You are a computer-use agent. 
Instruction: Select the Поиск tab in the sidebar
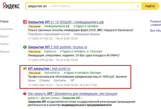click(4, 21)
